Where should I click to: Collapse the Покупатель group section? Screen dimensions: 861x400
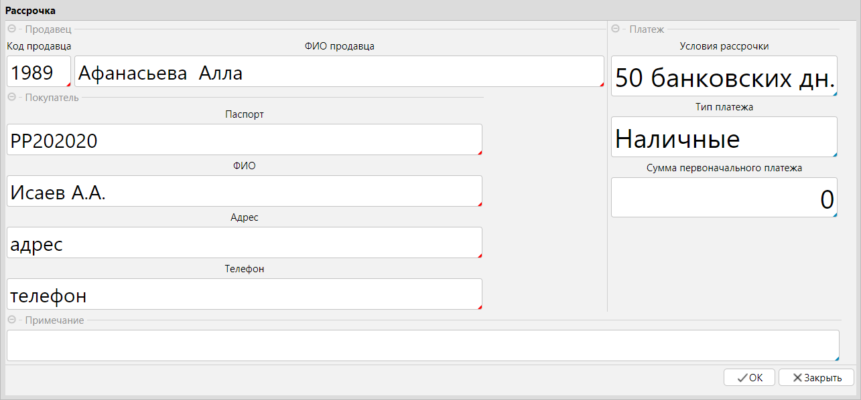[11, 98]
